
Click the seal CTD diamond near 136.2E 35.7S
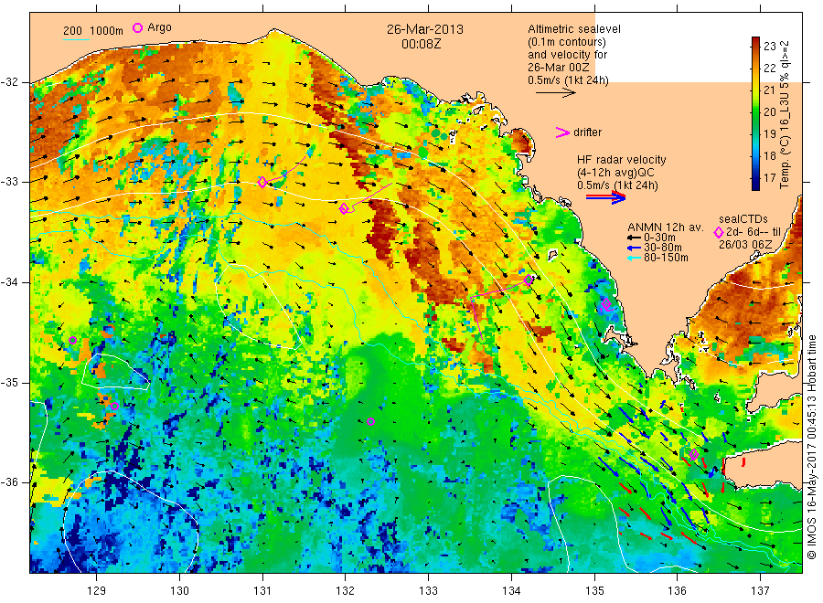(694, 455)
